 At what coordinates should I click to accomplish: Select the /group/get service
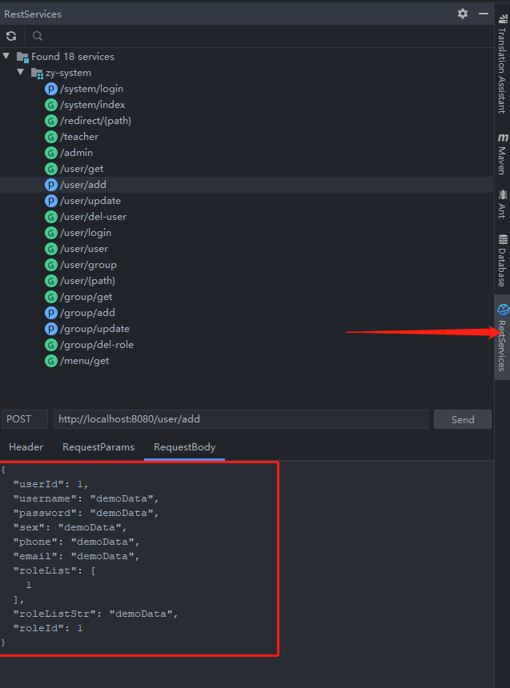point(86,297)
